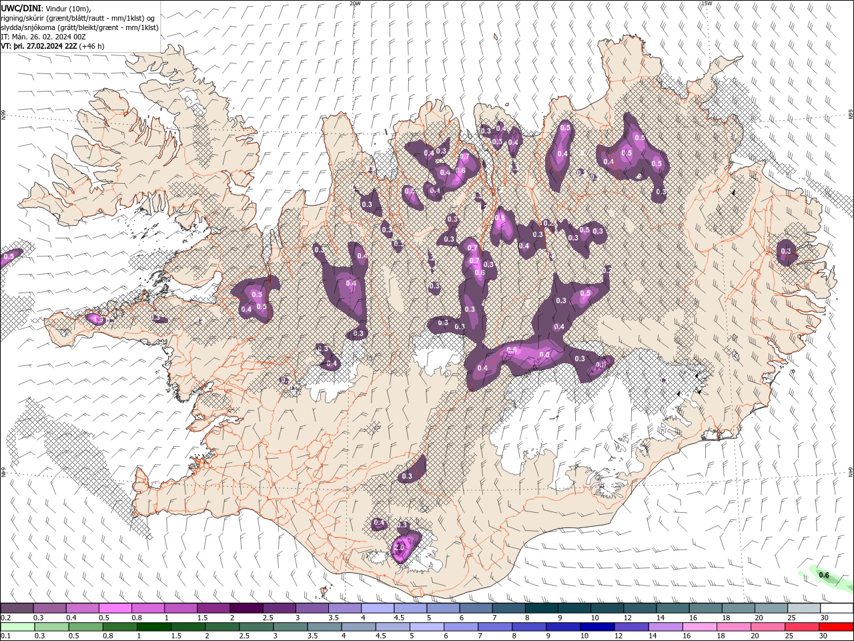854x641 pixels.
Task: Select the 'IT: Mán. 26. 02. 2024 00Z' text
Action: (45, 37)
